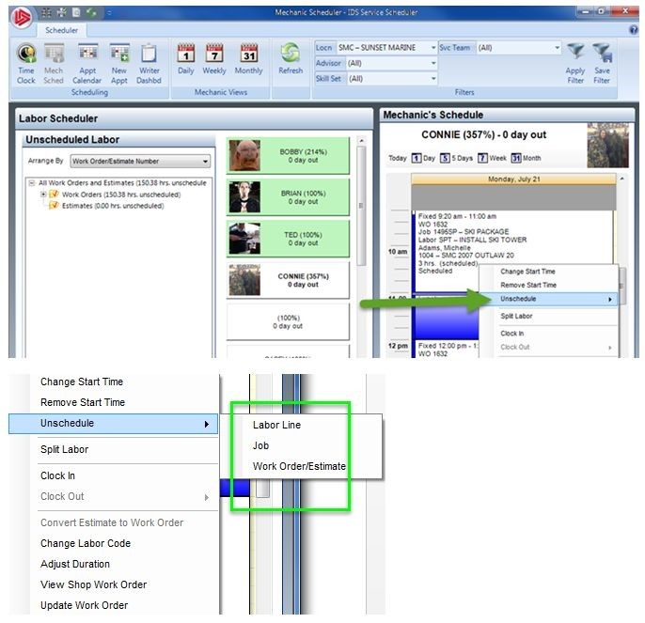Open the help question mark icon

tap(634, 30)
